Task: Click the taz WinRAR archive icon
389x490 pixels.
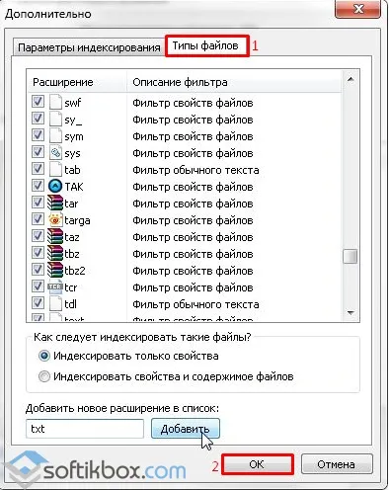Action: point(55,237)
